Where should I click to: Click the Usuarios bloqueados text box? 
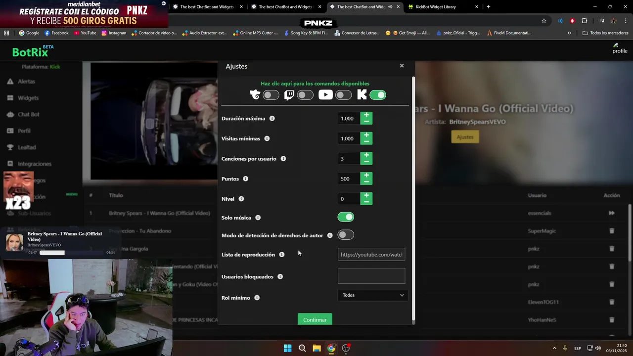(371, 276)
